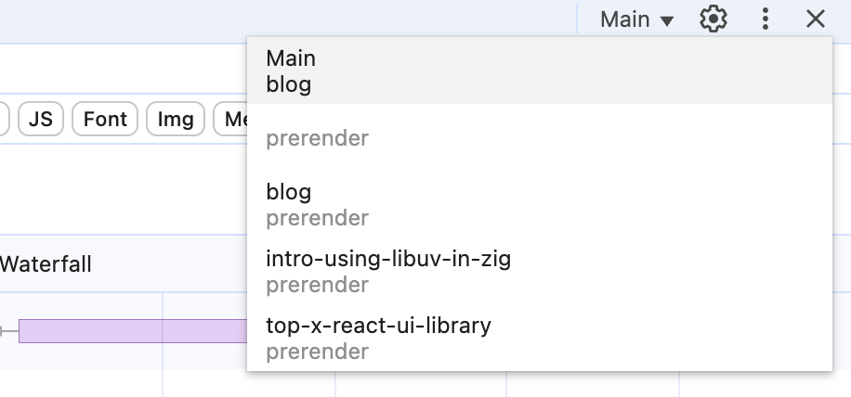Click the cut-off filter chip left of JS
This screenshot has height=397, width=851.
[4, 119]
